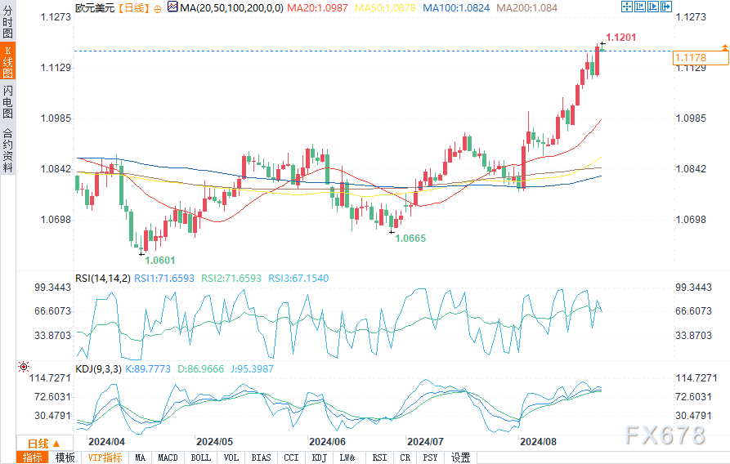Click the MA50:1.0878 legend value
The width and height of the screenshot is (730, 464).
coord(386,8)
